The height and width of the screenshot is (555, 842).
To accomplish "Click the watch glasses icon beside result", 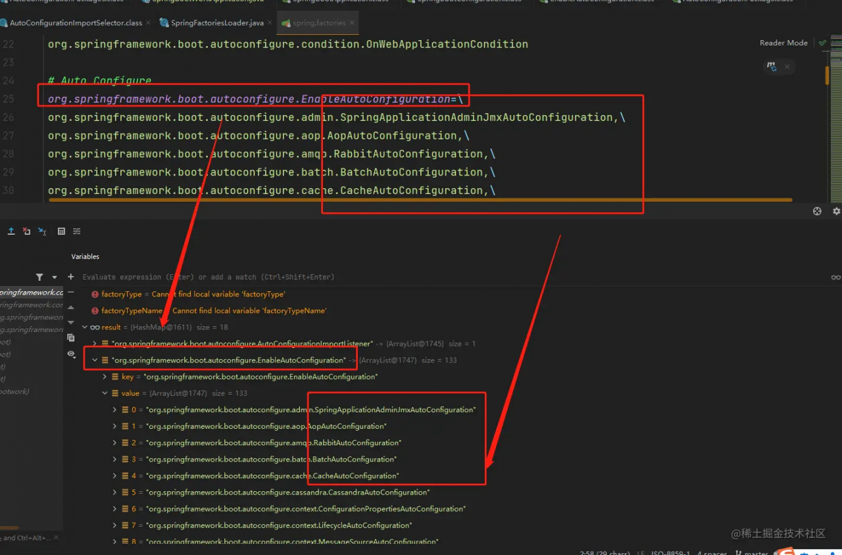I will [x=95, y=327].
